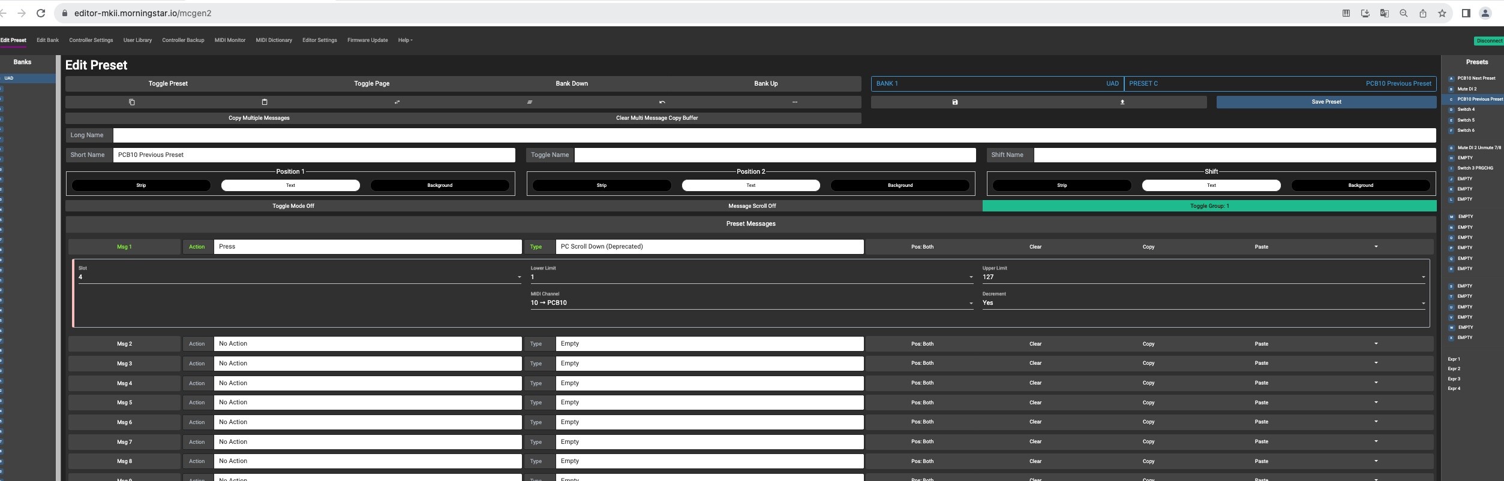The width and height of the screenshot is (1504, 481).
Task: Click the Bank Up button
Action: point(765,84)
